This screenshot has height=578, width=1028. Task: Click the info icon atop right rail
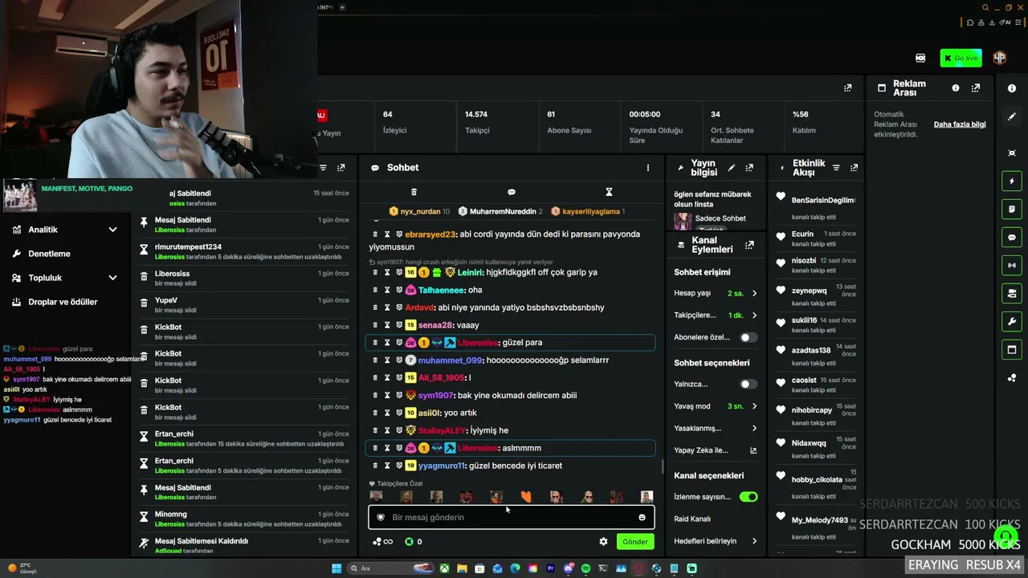(1012, 88)
